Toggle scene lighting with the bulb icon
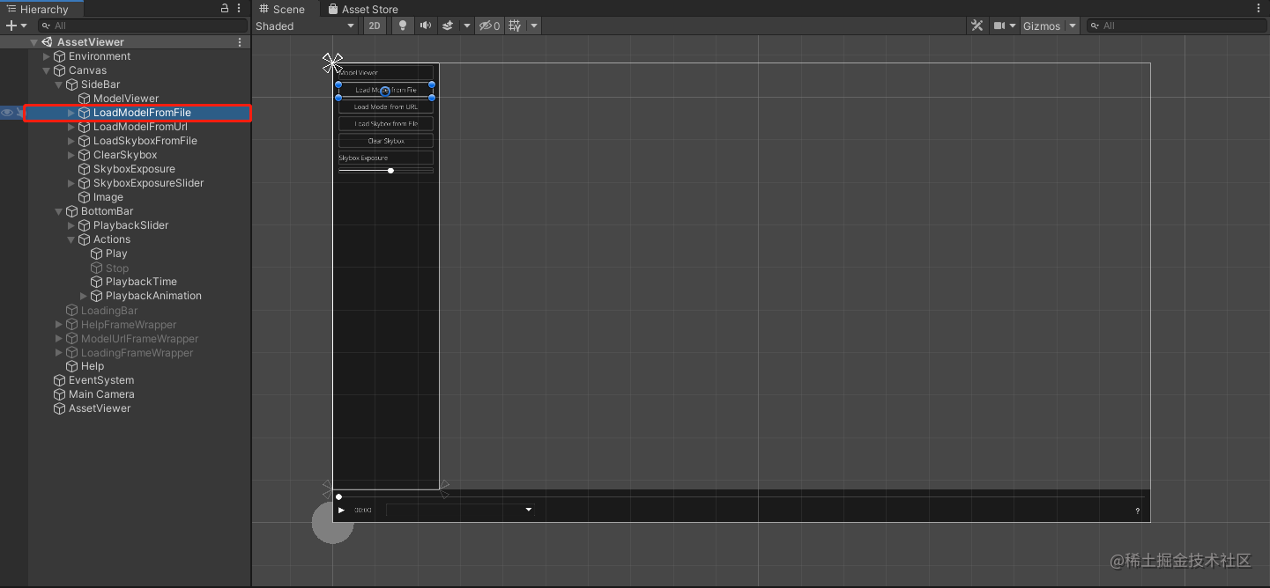The height and width of the screenshot is (588, 1270). click(403, 26)
